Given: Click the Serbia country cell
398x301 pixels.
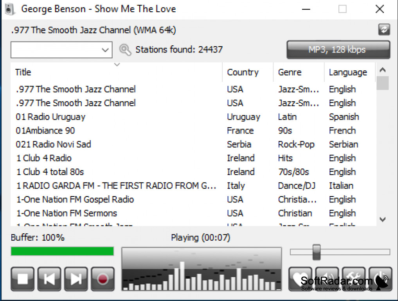Looking at the screenshot, I should (x=239, y=144).
